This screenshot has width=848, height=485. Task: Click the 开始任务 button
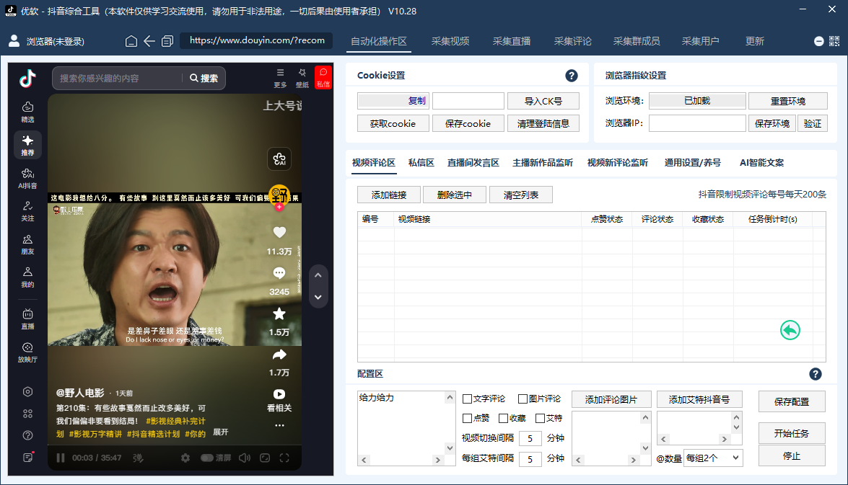coord(792,432)
